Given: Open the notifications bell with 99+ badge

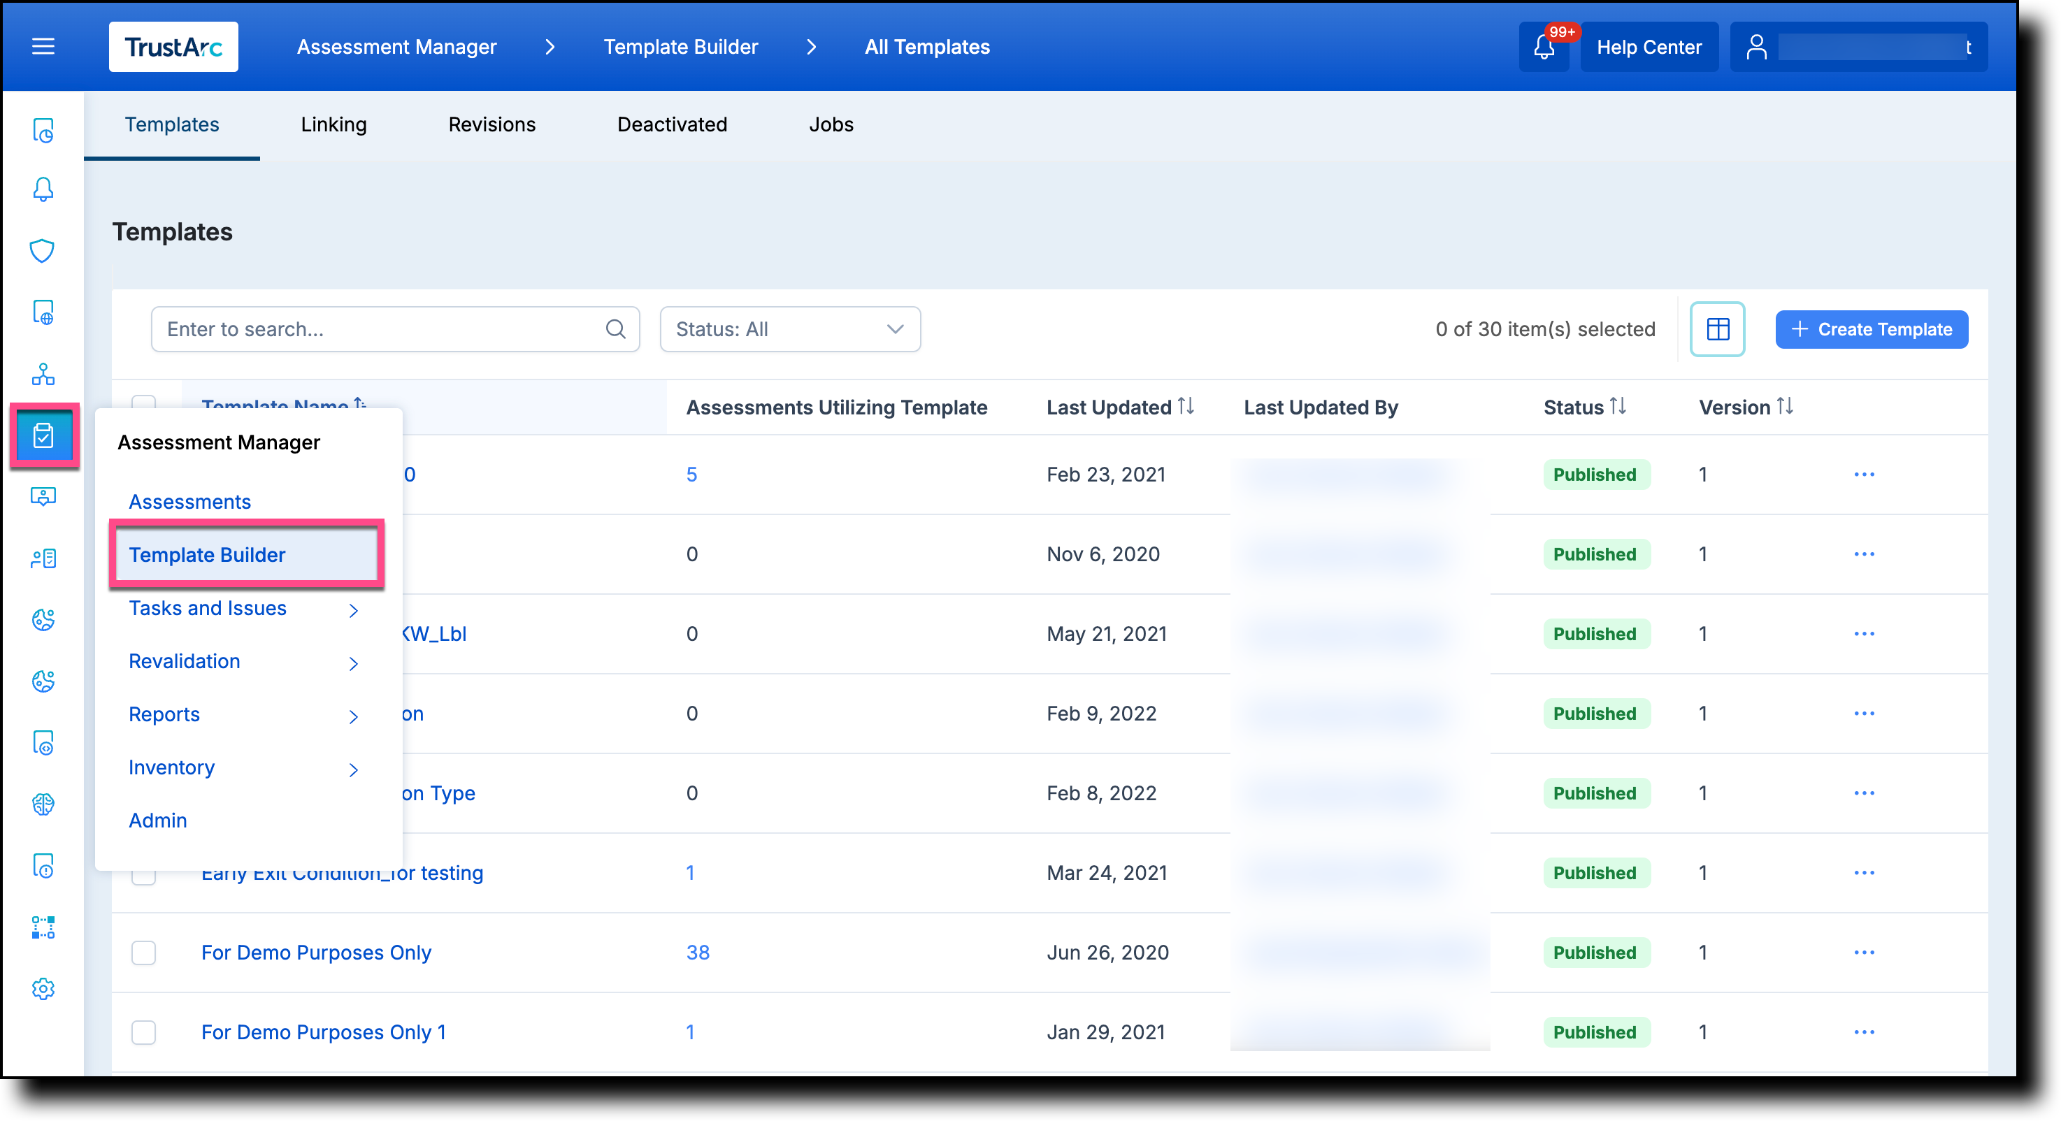Looking at the screenshot, I should tap(1544, 48).
